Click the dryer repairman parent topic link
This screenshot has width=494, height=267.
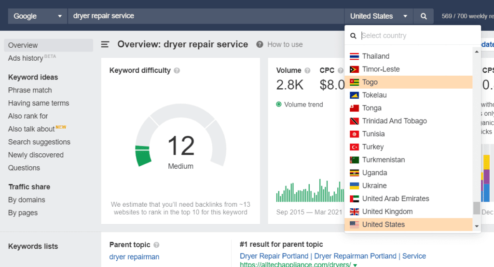(x=134, y=257)
